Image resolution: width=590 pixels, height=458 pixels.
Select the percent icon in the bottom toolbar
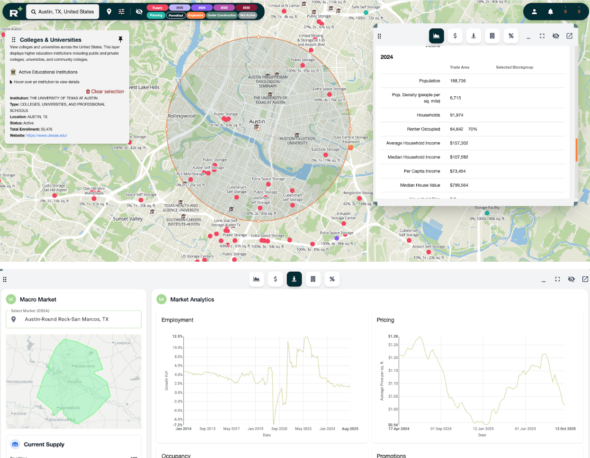pos(332,279)
